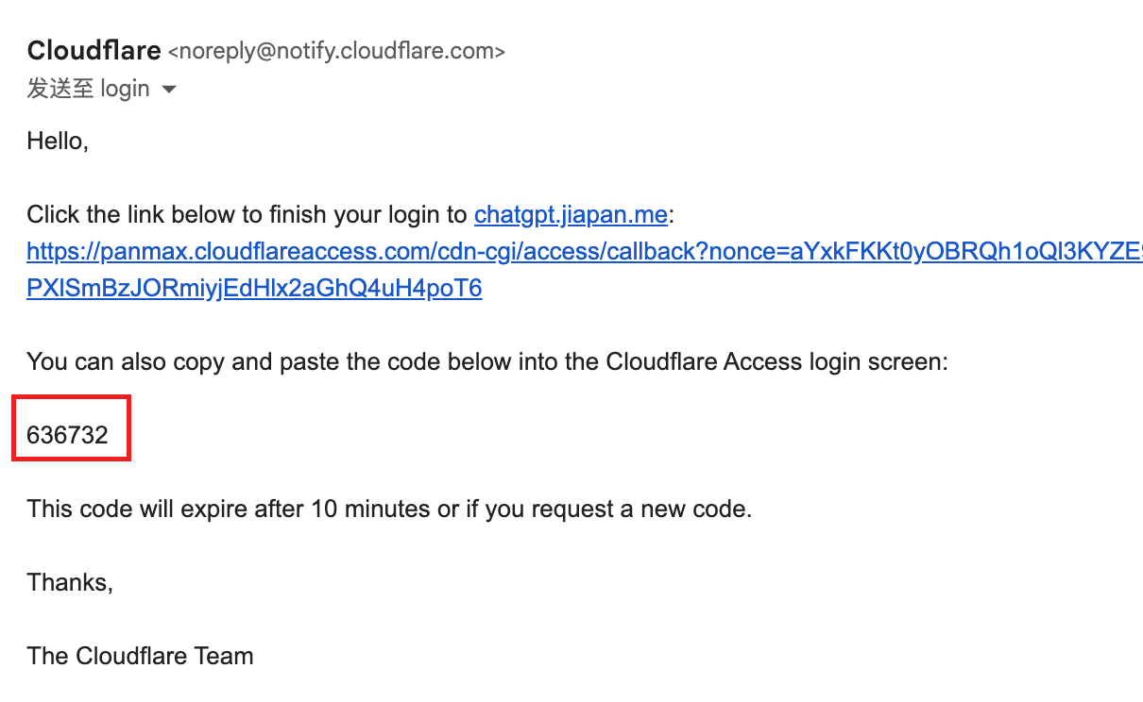This screenshot has height=702, width=1143.
Task: Expand the recipient details dropdown arrow
Action: [x=169, y=90]
